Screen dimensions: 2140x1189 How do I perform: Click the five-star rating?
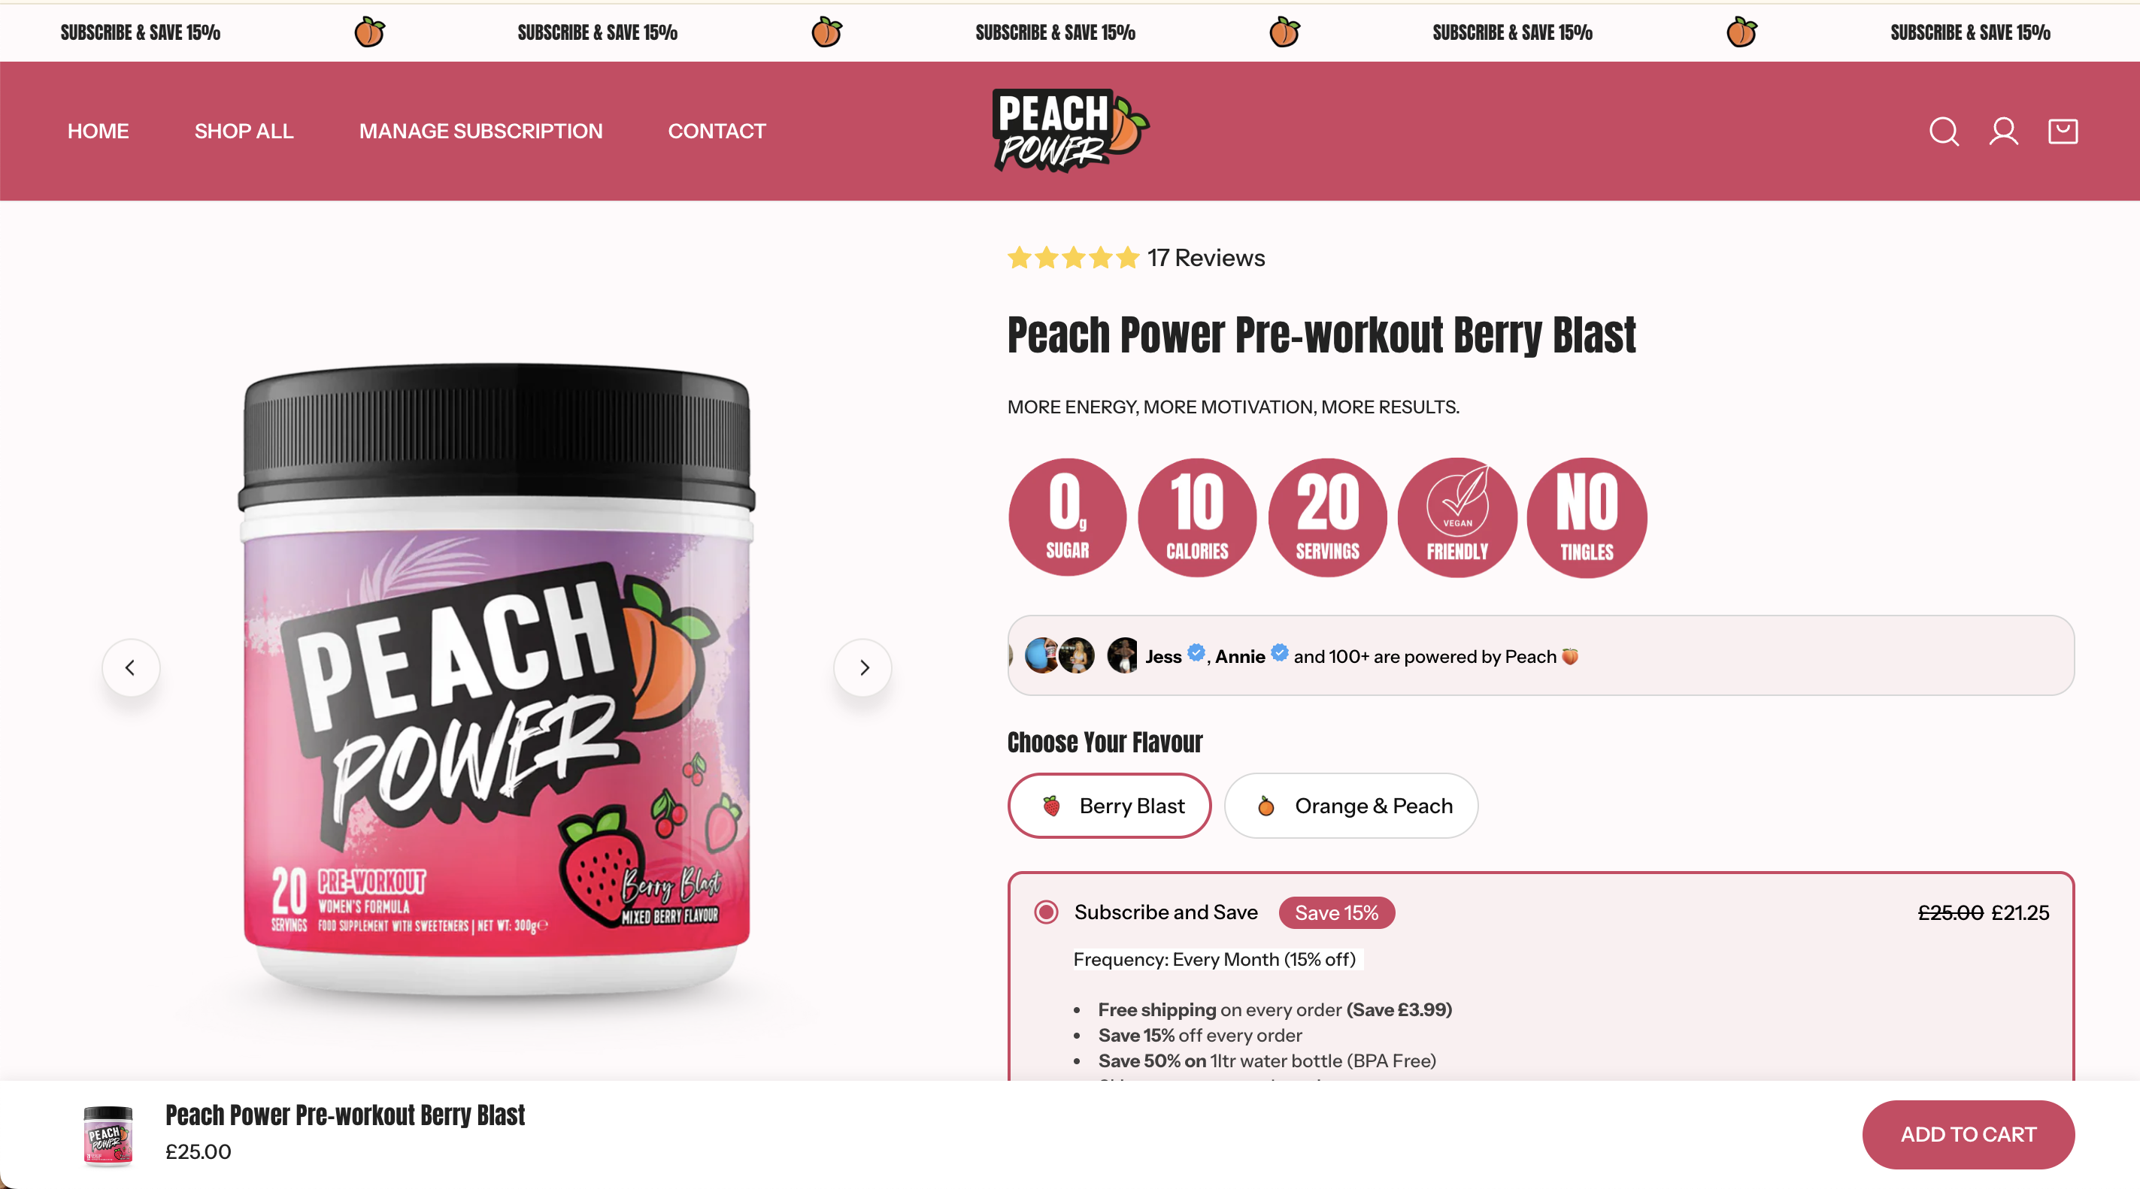(1072, 259)
